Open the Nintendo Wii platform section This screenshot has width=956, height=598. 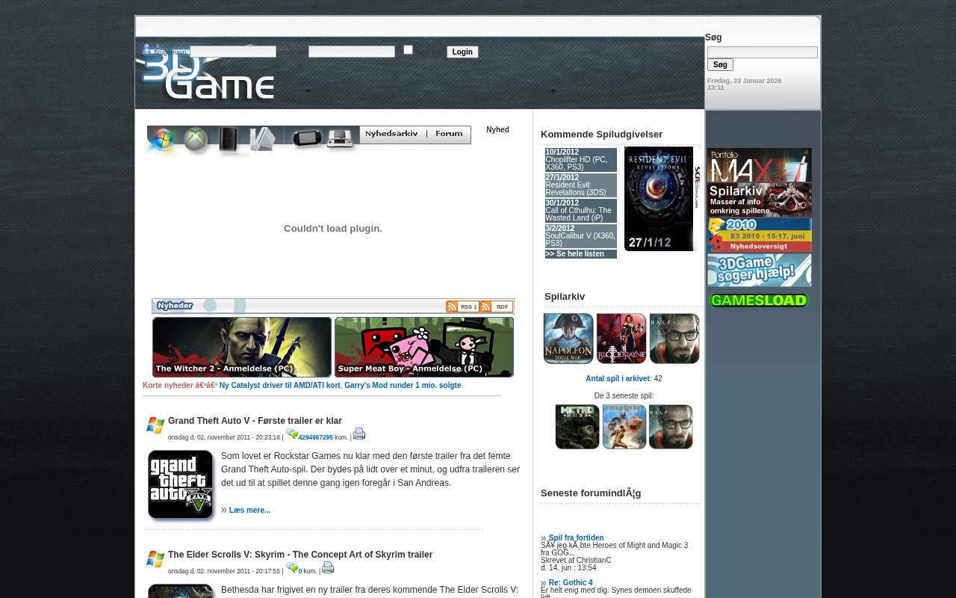pos(263,140)
